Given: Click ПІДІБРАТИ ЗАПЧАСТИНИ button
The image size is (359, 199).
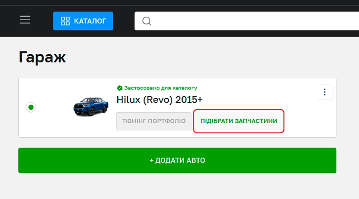Looking at the screenshot, I should pos(239,121).
